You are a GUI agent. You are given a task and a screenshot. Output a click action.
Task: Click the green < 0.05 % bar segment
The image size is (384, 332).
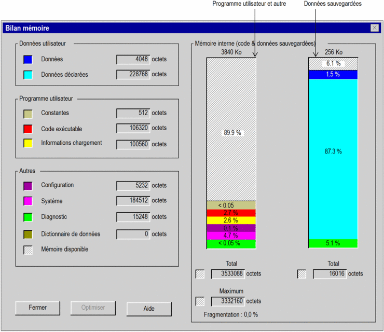[x=231, y=244]
